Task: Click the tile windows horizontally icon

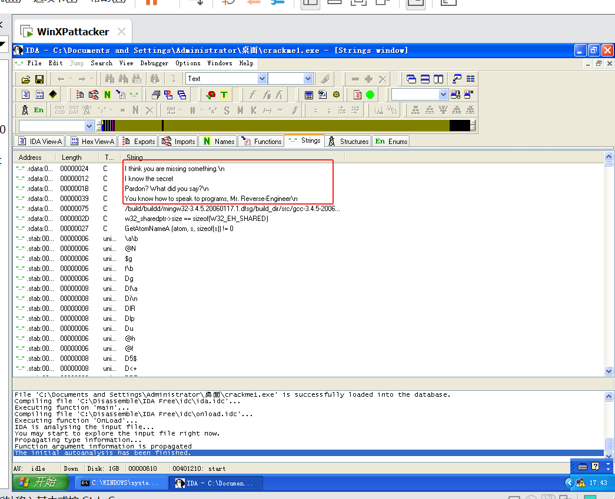Action: [425, 79]
